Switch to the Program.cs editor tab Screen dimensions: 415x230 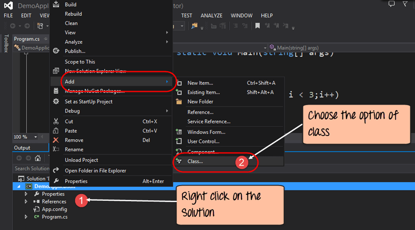pyautogui.click(x=27, y=39)
